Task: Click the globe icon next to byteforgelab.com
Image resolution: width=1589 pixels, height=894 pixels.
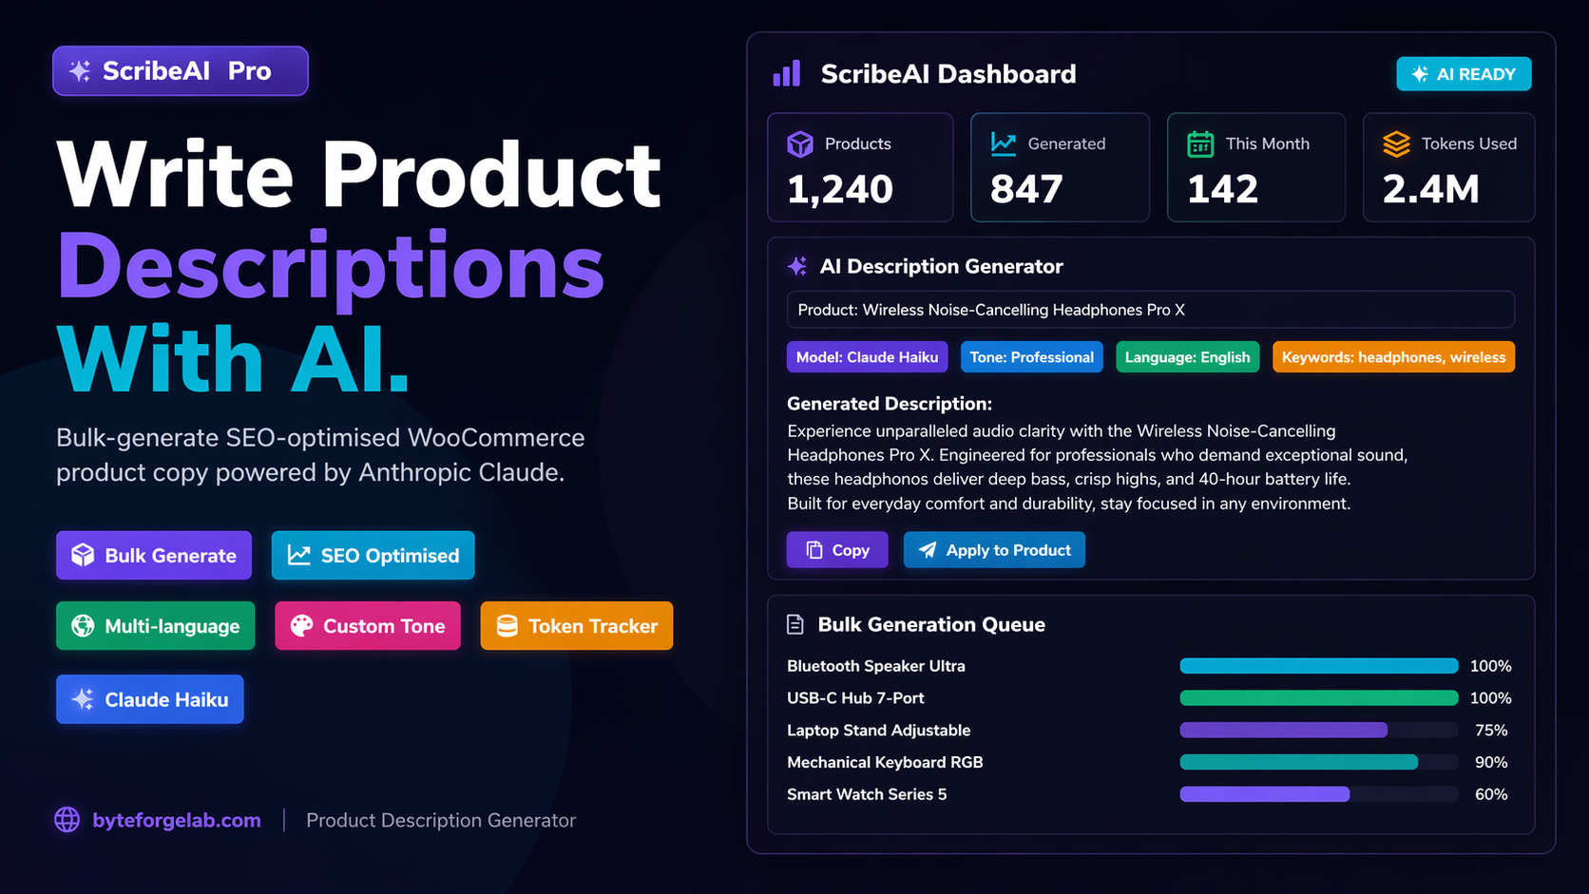Action: [x=67, y=820]
